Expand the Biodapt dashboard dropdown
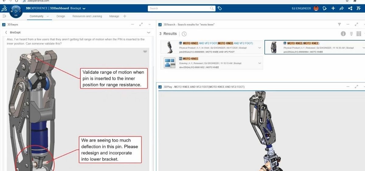The width and height of the screenshot is (365, 171). coord(84,8)
